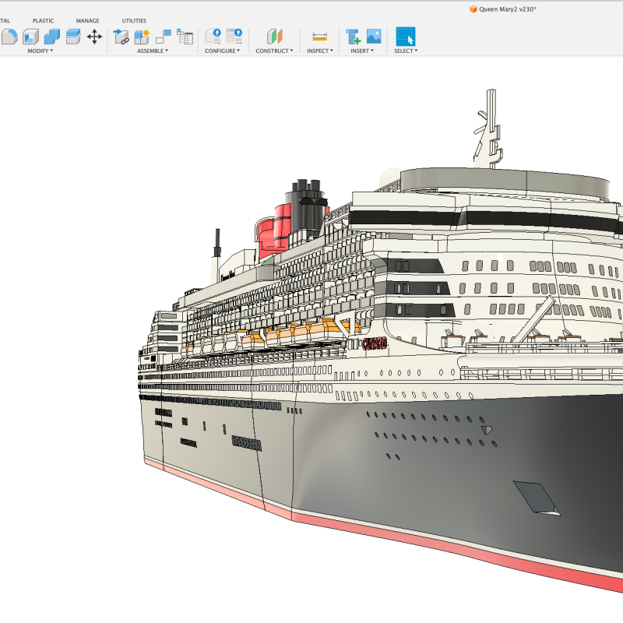The image size is (623, 623).
Task: Open the Bill of Materials table icon
Action: (185, 37)
